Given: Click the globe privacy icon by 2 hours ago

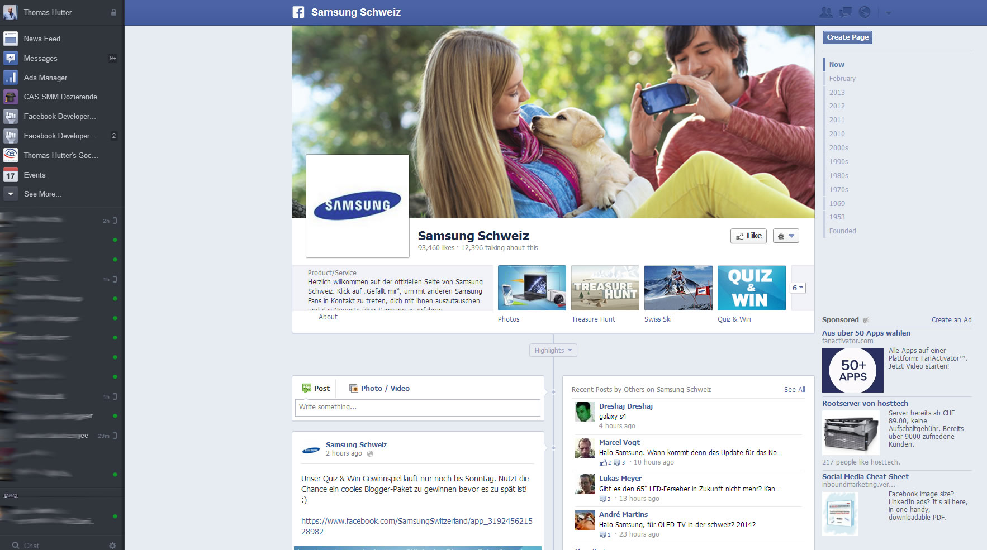Looking at the screenshot, I should 370,454.
